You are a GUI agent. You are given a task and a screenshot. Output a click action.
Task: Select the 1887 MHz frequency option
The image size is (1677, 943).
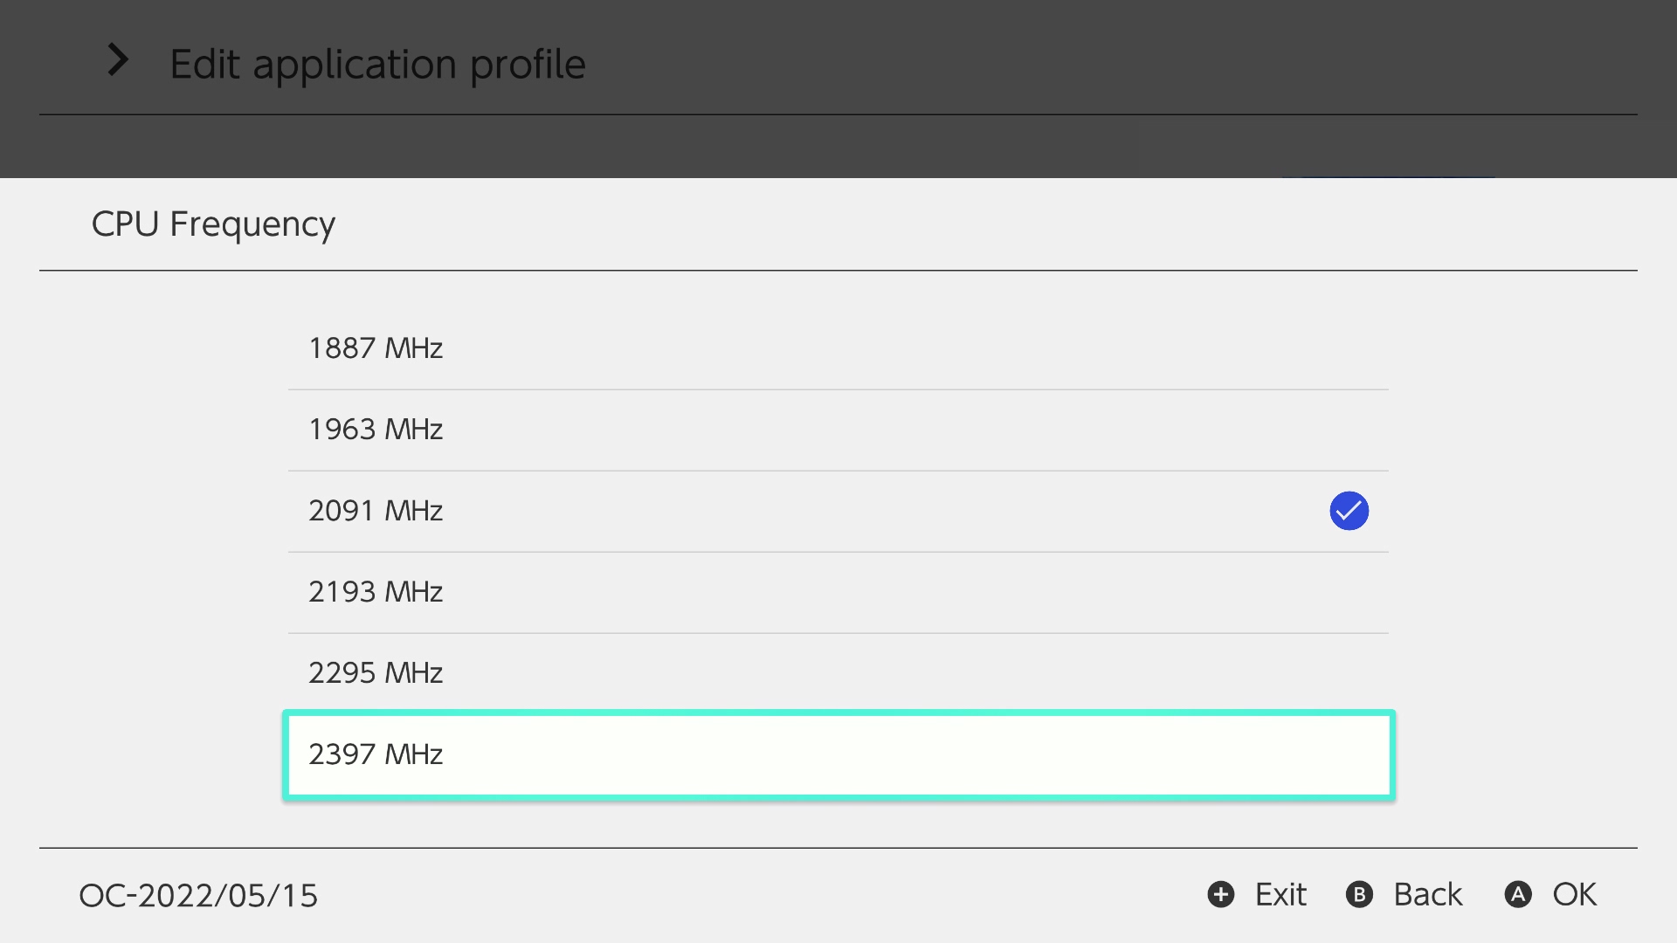point(837,348)
